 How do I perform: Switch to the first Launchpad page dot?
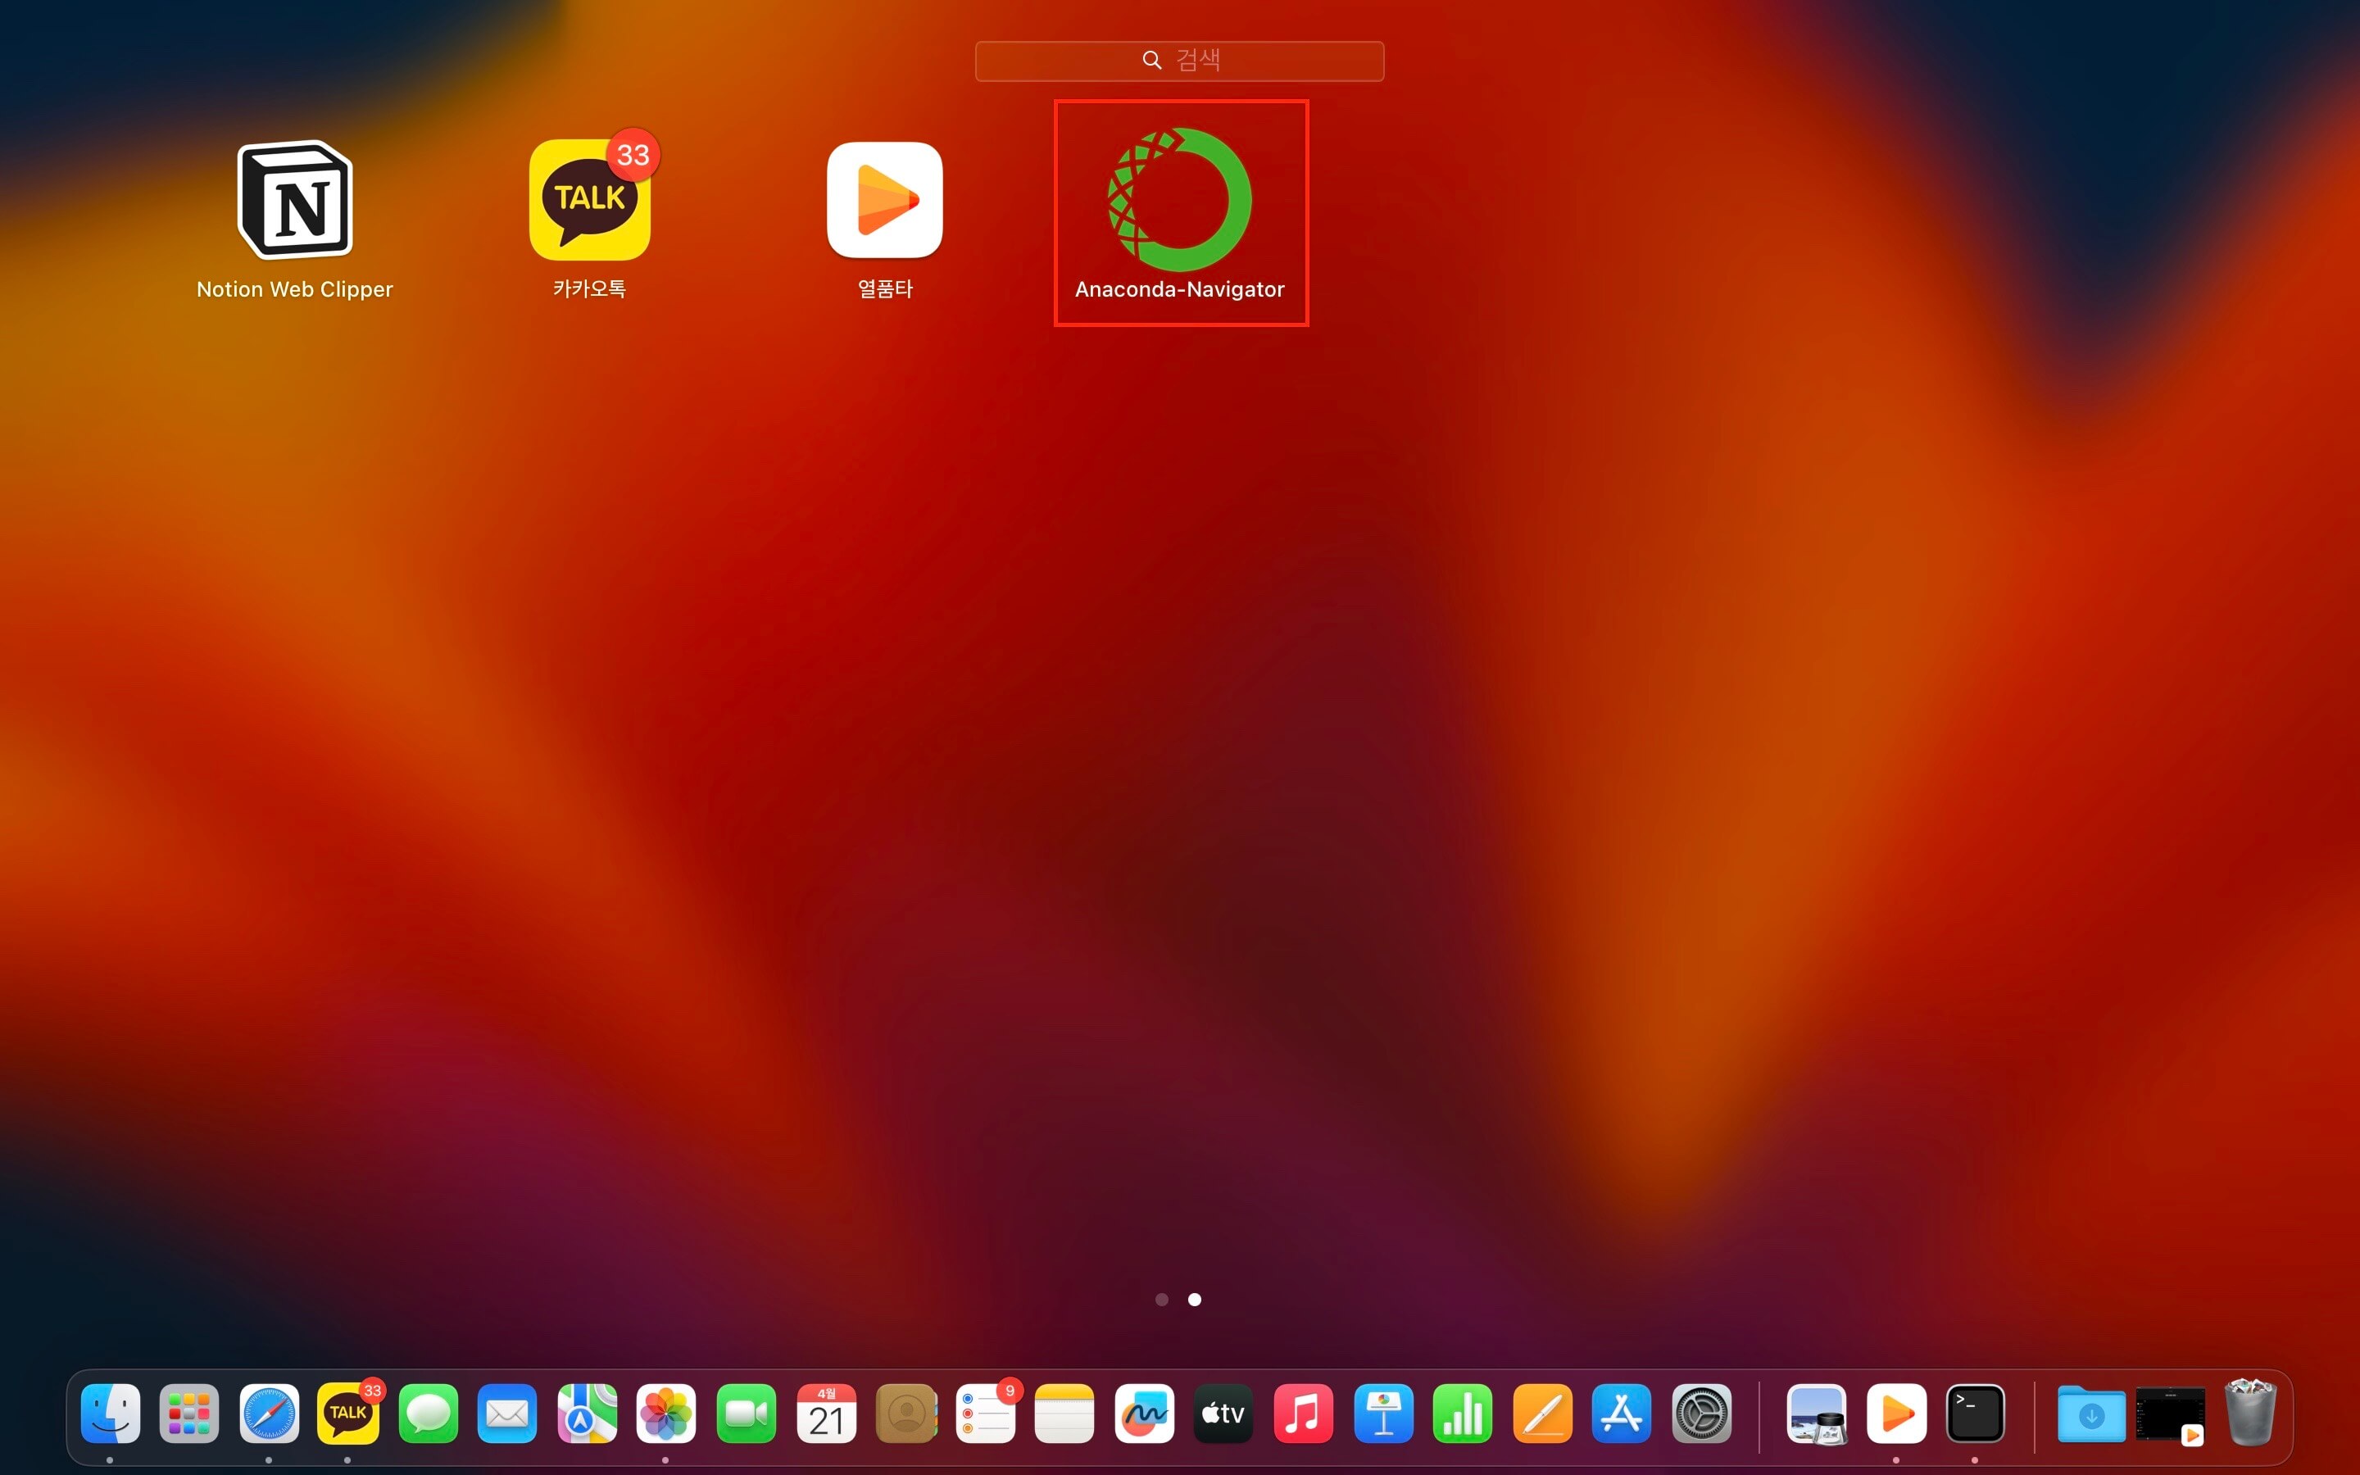coord(1161,1300)
